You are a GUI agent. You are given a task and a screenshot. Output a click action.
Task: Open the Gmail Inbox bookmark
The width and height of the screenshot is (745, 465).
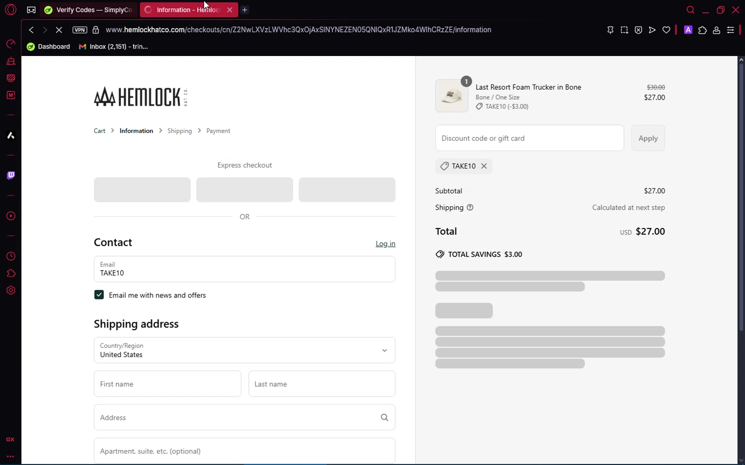coord(114,47)
